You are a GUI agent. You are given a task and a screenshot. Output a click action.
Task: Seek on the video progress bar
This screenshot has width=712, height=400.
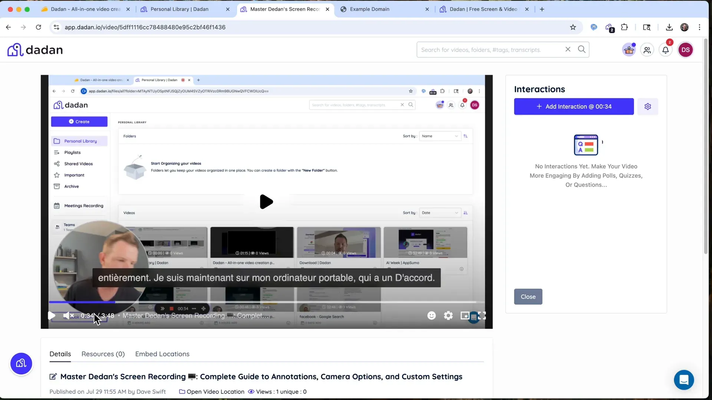pos(266,302)
